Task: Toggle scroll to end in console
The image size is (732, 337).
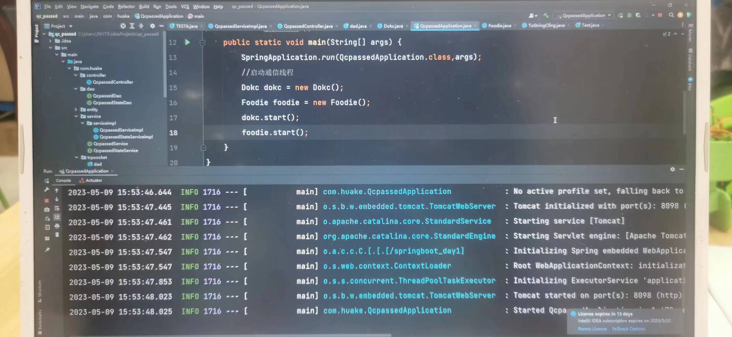Action: [x=57, y=217]
